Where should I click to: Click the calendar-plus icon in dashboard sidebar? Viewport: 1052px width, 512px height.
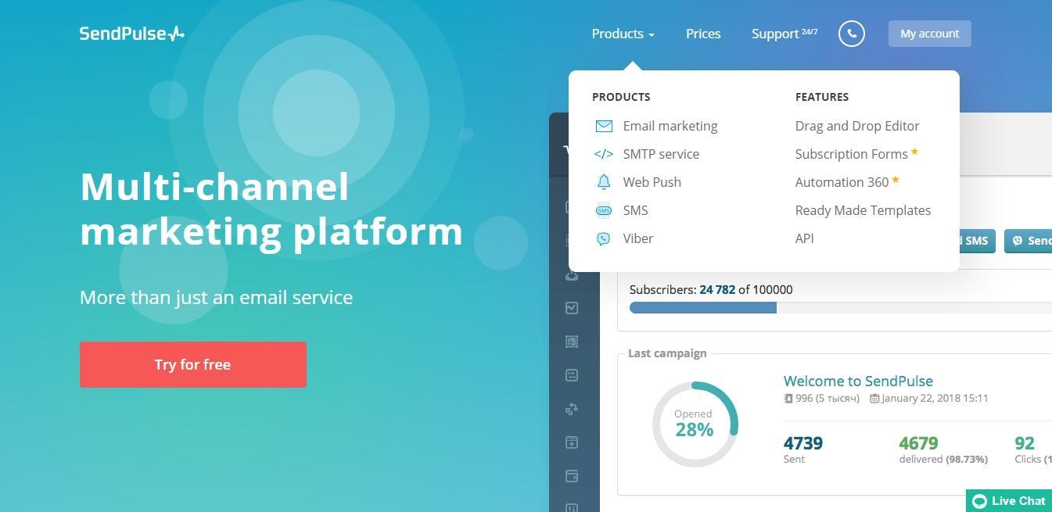(572, 442)
